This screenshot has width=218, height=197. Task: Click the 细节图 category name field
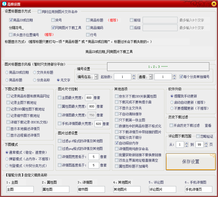[91, 189]
